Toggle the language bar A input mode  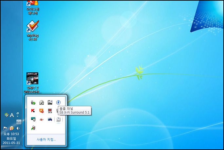(12, 115)
